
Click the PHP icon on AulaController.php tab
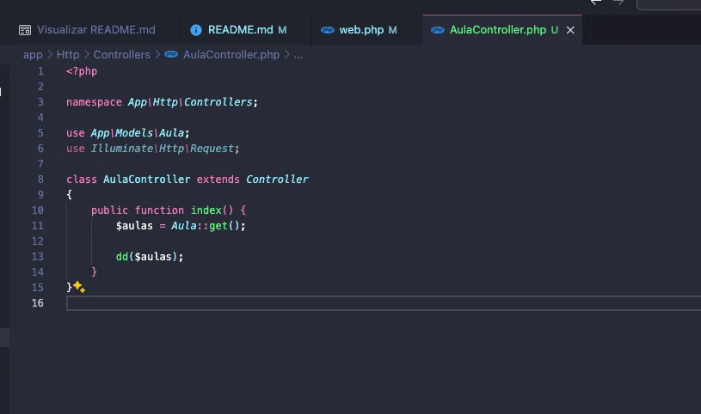(438, 30)
